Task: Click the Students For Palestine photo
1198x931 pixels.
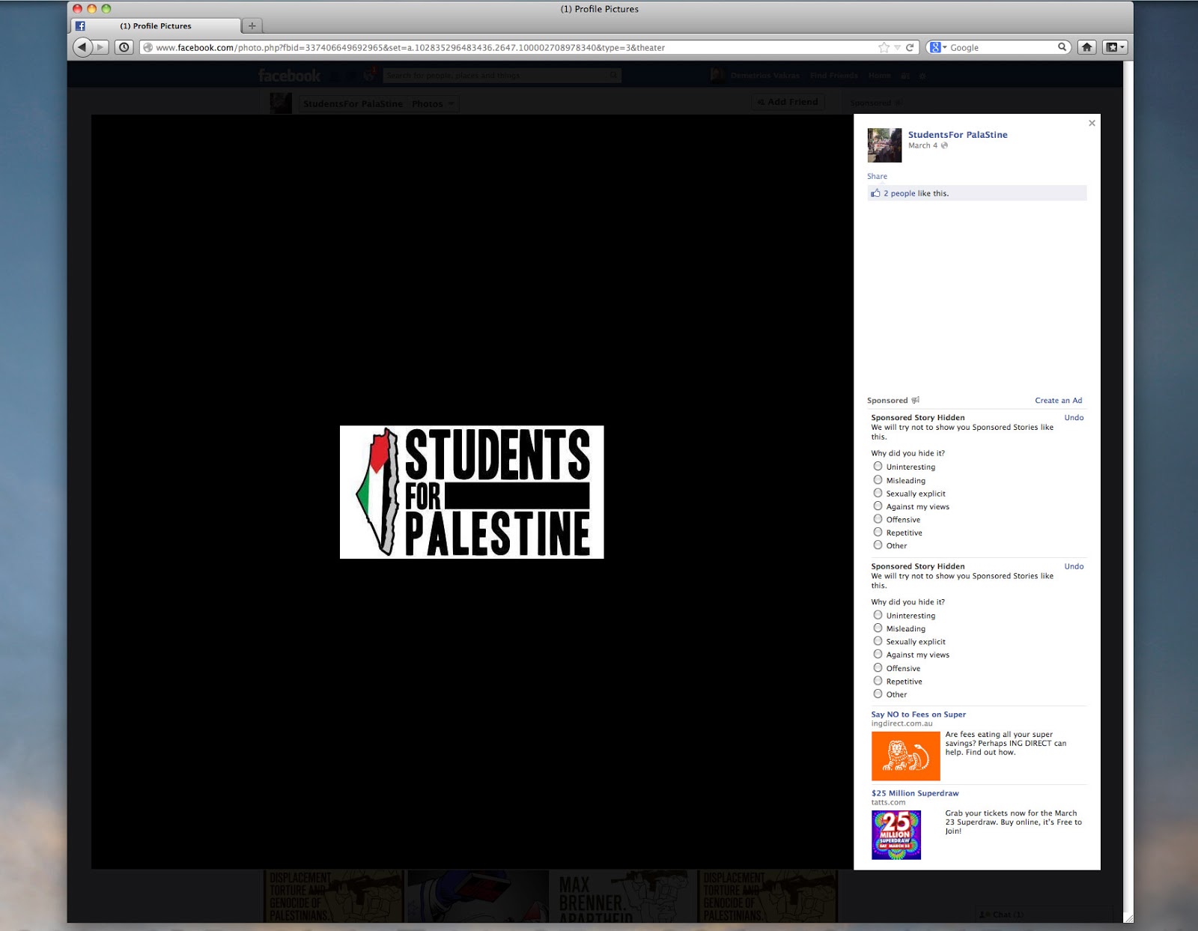Action: (472, 492)
